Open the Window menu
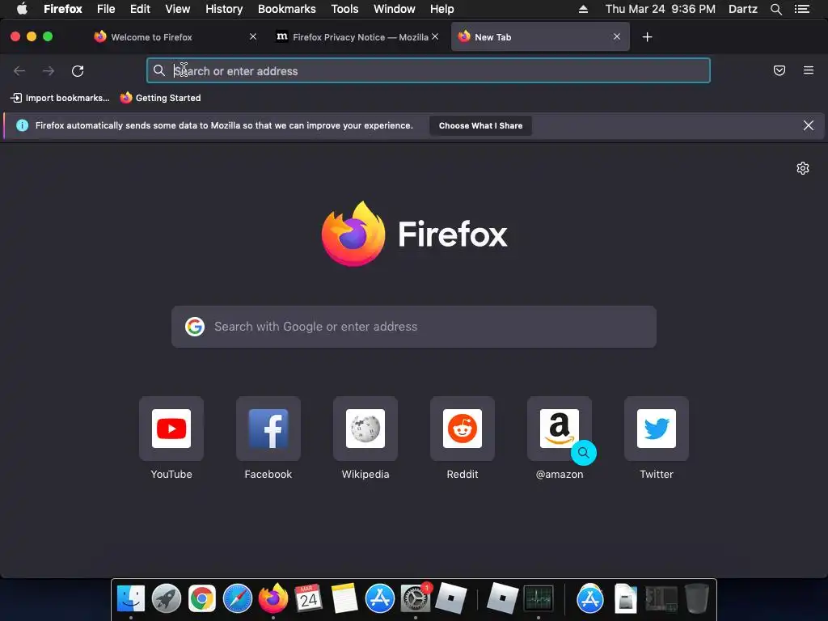 point(395,9)
